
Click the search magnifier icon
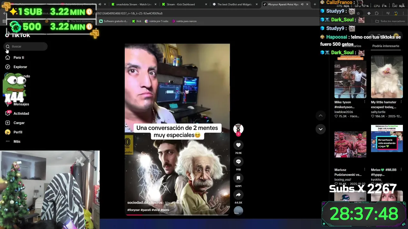click(x=8, y=46)
